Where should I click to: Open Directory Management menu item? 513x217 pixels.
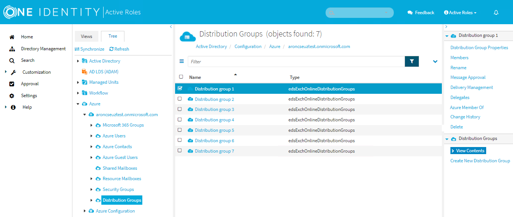[x=43, y=49]
